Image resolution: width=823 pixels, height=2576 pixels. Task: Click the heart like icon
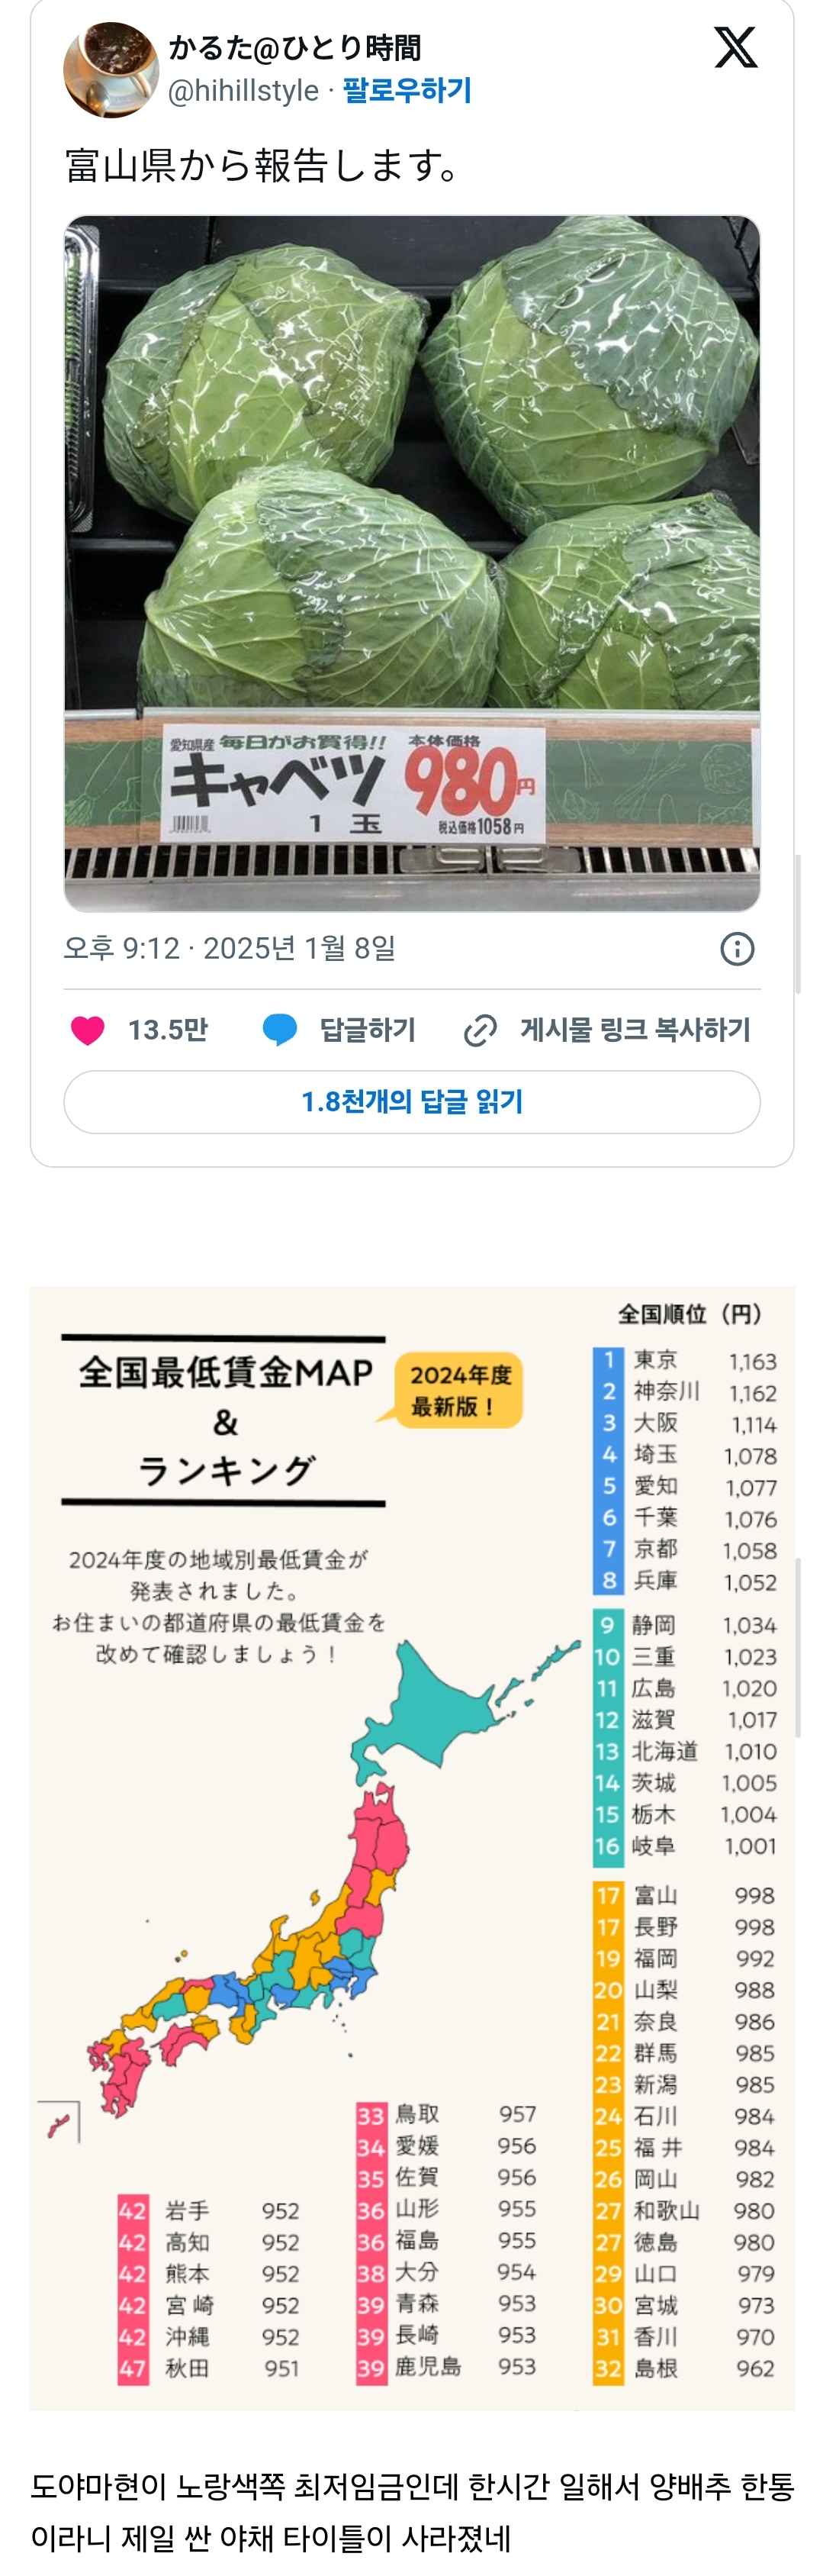[88, 1029]
